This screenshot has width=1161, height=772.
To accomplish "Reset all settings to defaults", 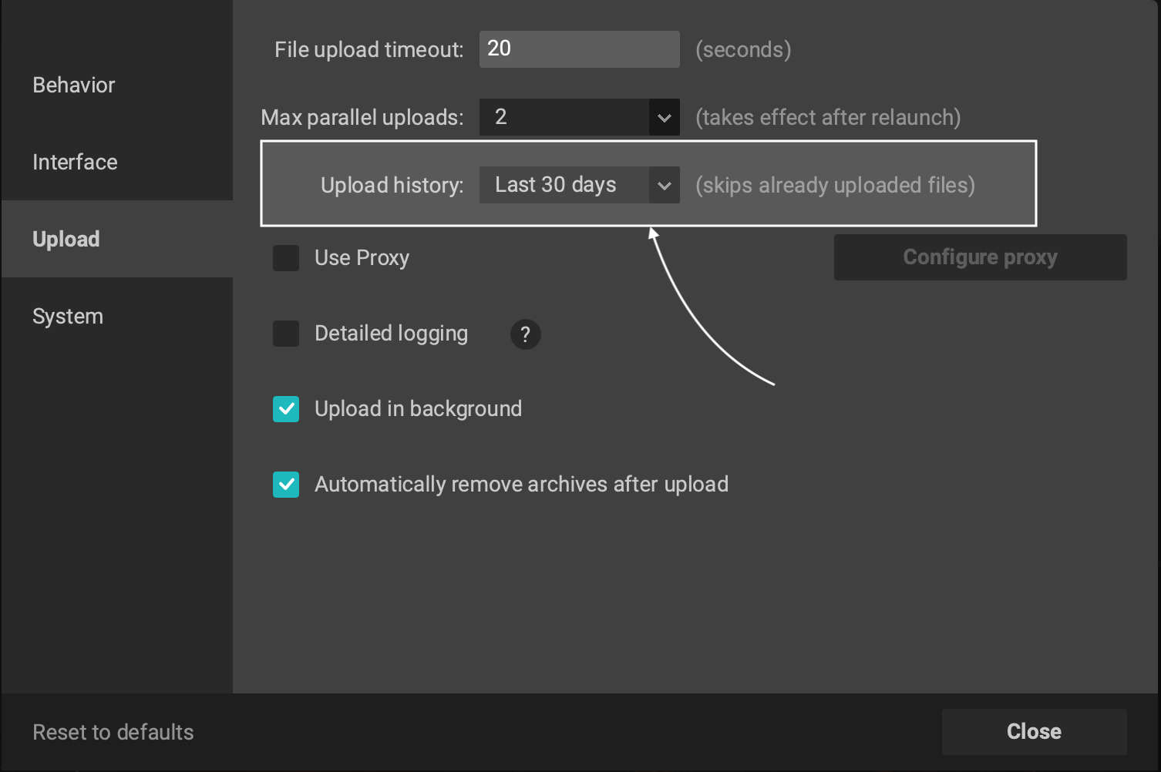I will pos(113,731).
